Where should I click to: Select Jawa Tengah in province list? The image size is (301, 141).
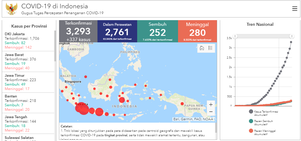28,124
